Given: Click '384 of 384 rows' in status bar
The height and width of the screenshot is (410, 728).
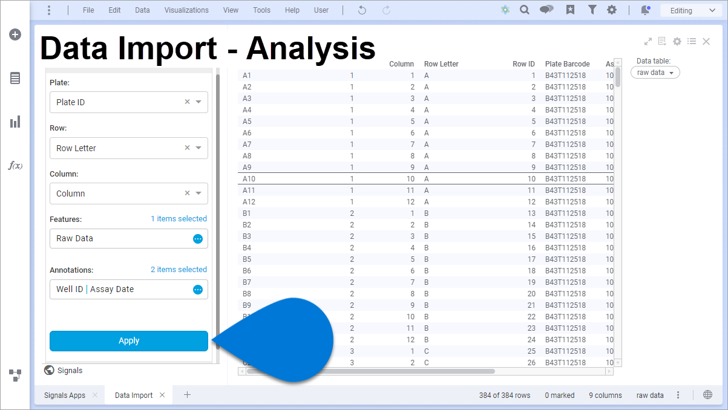Looking at the screenshot, I should [505, 395].
